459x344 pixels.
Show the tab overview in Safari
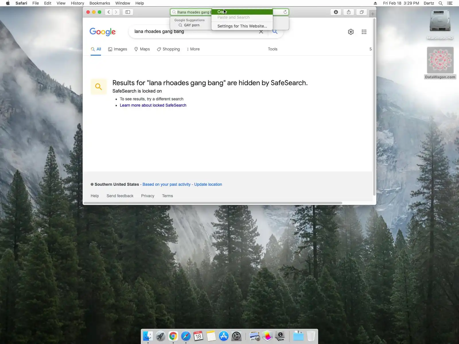coord(361,12)
